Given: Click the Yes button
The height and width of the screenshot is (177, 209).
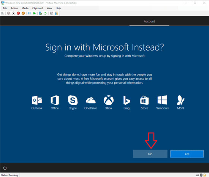Looking at the screenshot, I should click(187, 154).
